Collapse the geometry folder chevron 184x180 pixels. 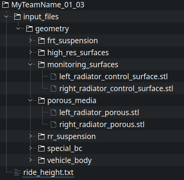point(18,29)
